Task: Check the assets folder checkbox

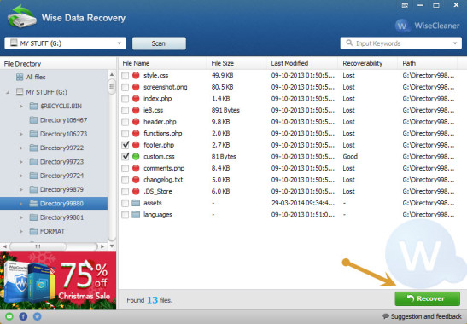Action: (x=126, y=203)
